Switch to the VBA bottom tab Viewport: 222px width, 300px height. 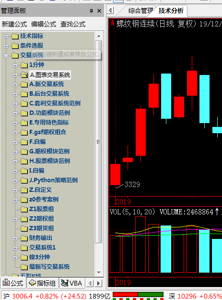(x=71, y=283)
